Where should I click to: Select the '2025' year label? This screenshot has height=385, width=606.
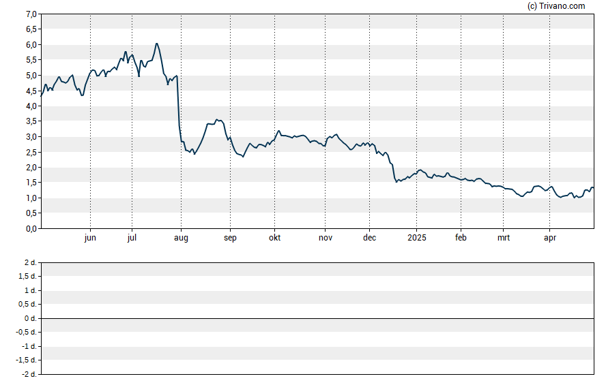click(x=416, y=238)
